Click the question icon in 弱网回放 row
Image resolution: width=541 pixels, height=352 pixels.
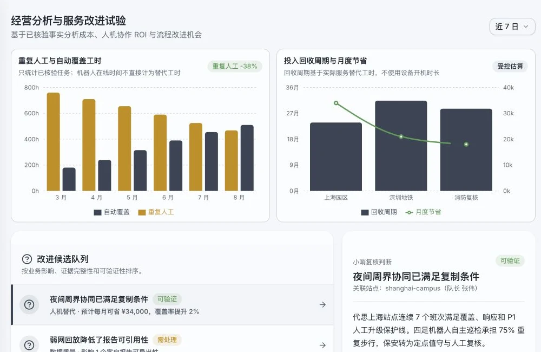click(29, 345)
